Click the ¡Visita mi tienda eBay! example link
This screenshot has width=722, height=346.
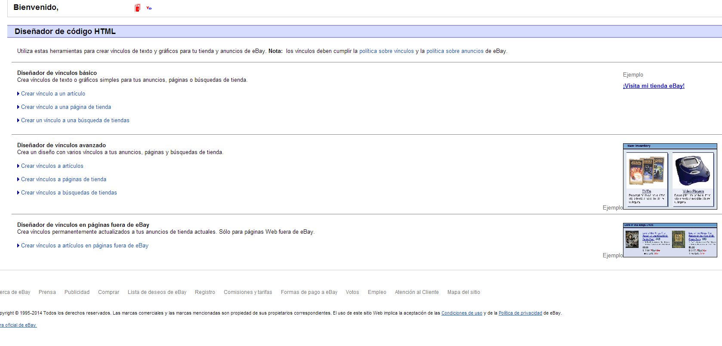point(654,86)
